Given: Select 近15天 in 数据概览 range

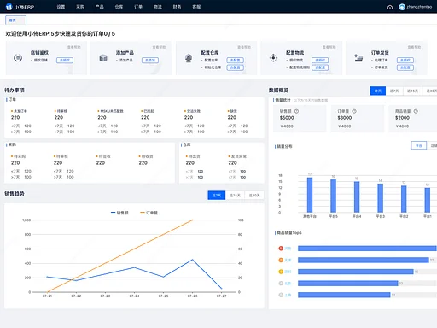Looking at the screenshot, I should [412, 91].
